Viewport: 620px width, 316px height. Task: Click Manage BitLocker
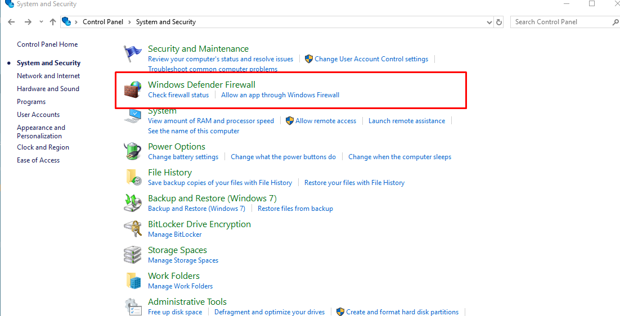click(175, 234)
